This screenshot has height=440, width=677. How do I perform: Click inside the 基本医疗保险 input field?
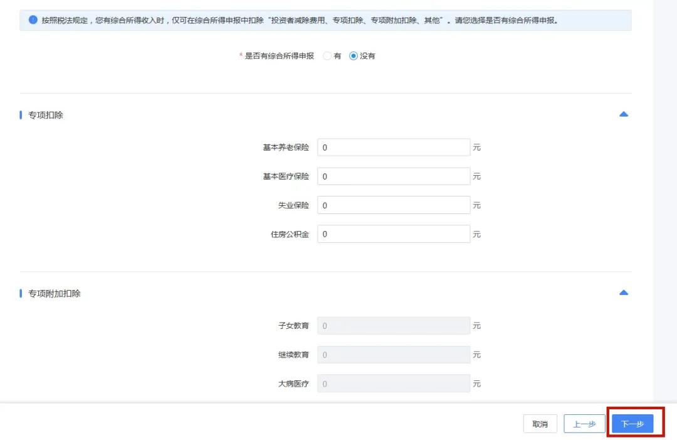point(394,176)
